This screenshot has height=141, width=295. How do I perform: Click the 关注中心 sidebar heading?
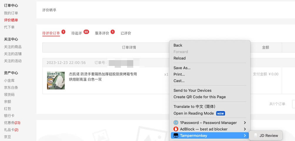point(11,39)
